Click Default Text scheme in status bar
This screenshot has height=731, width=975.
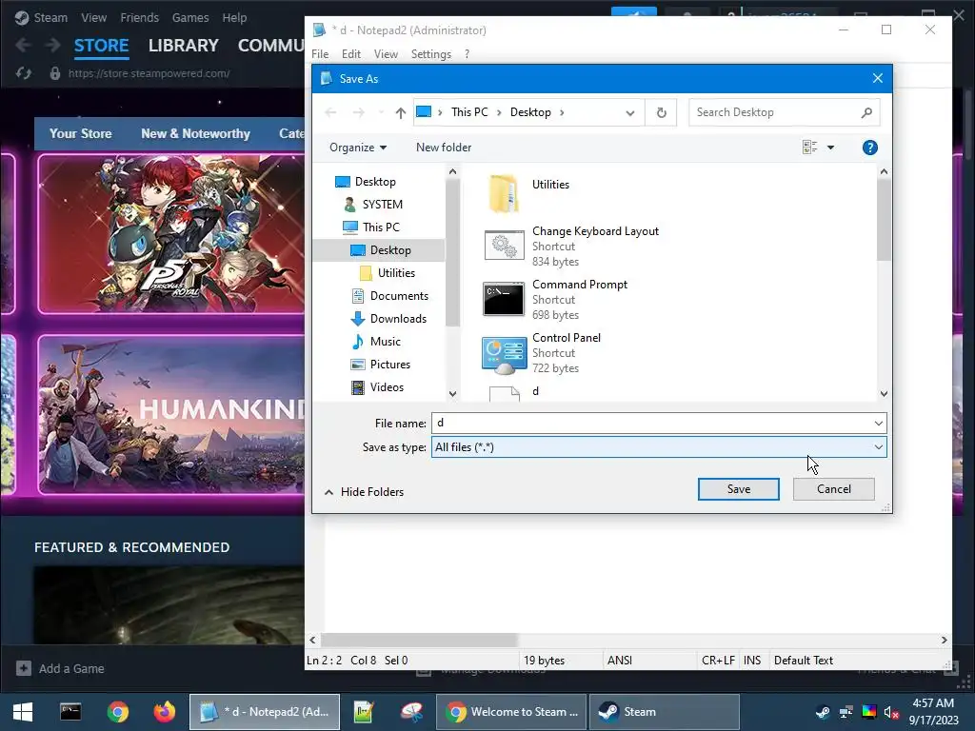pos(803,661)
